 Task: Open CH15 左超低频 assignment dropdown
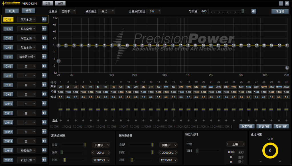pos(26,150)
